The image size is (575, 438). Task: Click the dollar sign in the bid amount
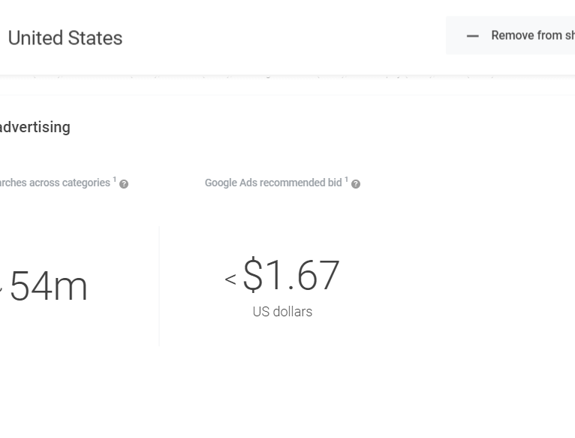pos(253,275)
